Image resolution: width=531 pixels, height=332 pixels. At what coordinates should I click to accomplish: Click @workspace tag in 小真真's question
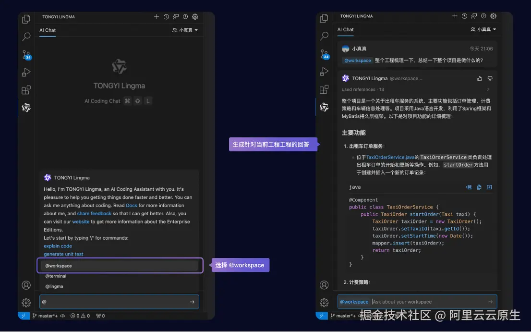tap(357, 61)
